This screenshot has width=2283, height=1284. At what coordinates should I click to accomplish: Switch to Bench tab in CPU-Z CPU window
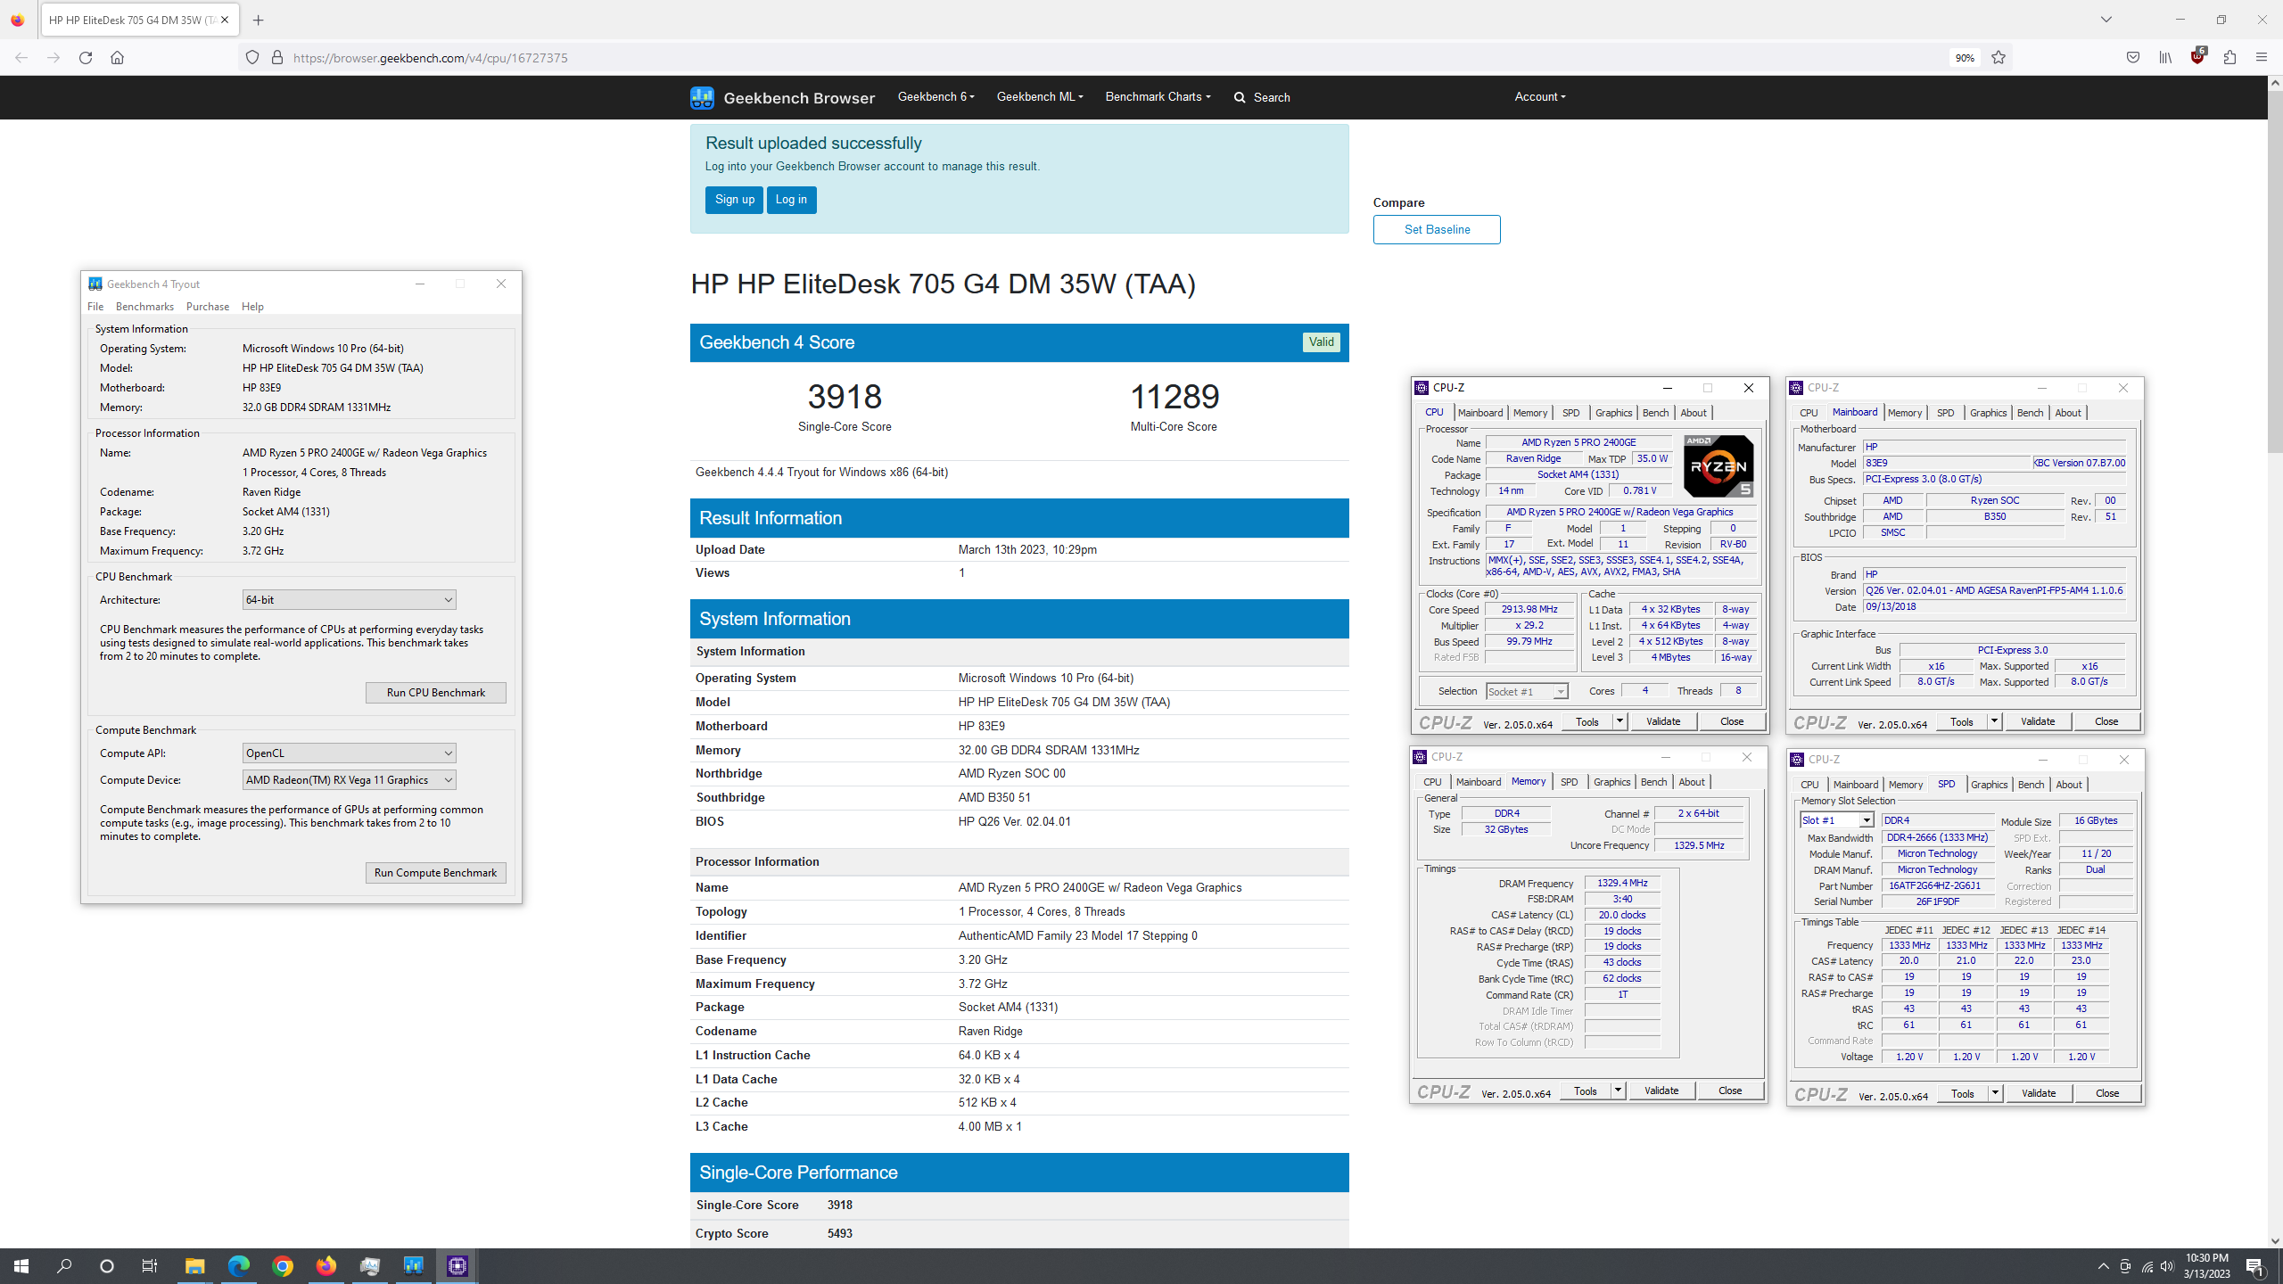click(1655, 413)
